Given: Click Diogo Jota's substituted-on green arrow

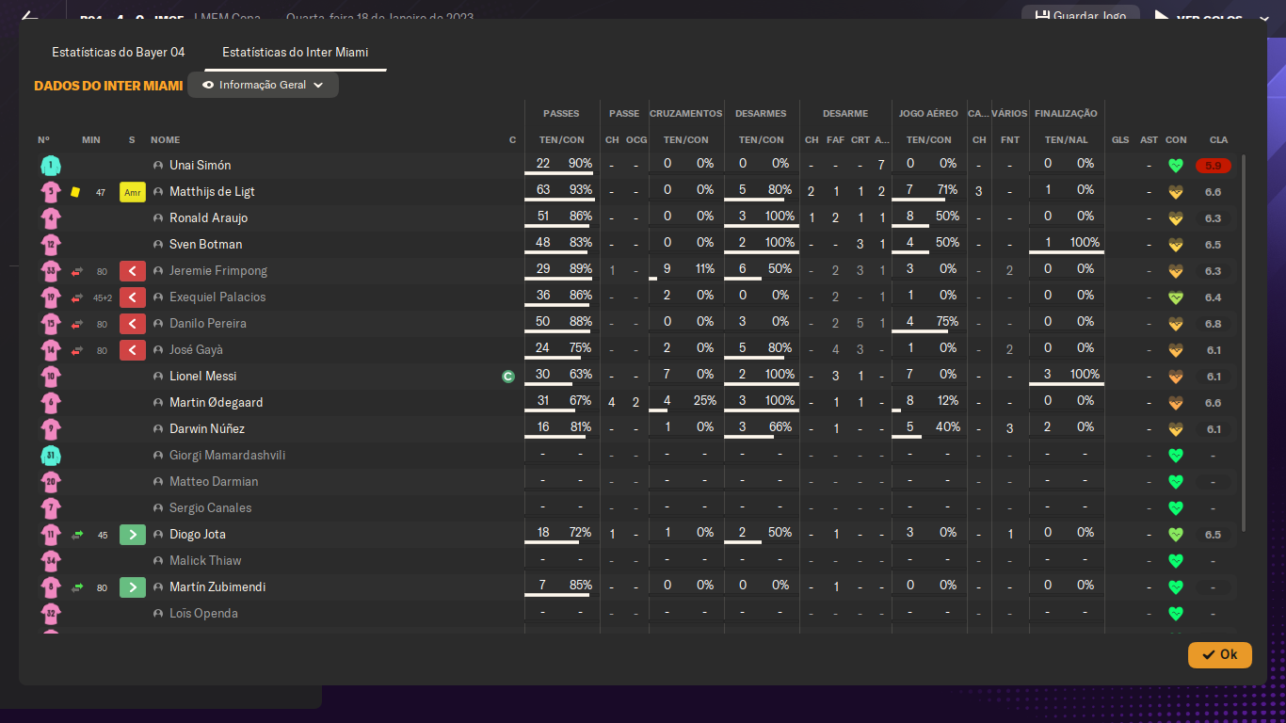Looking at the screenshot, I should 133,535.
